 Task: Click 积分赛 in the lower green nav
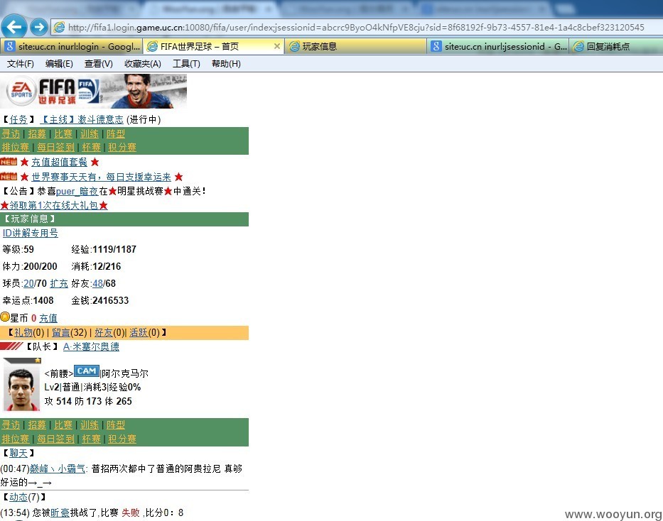tap(122, 439)
